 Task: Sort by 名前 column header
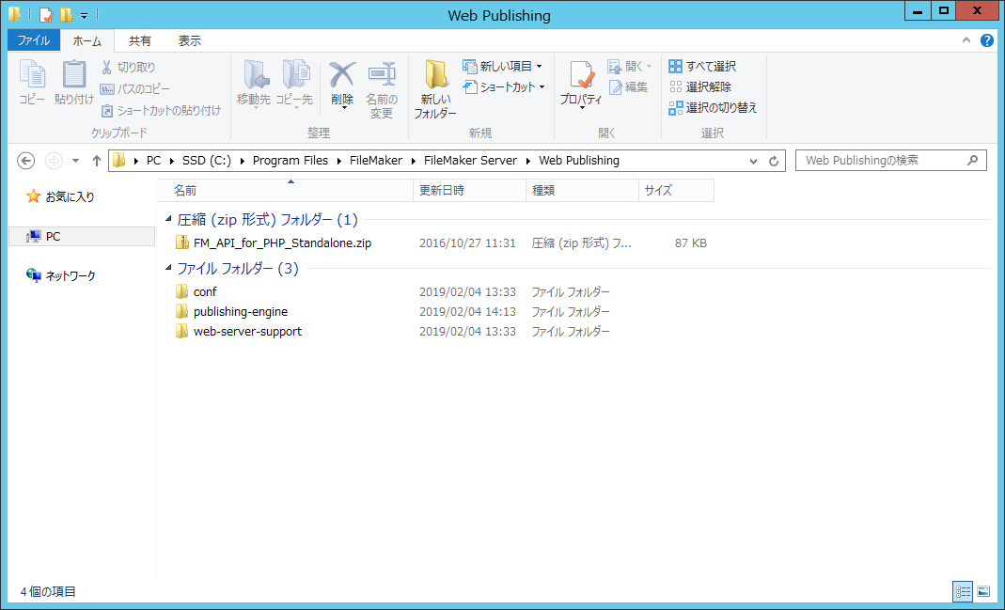[x=285, y=191]
